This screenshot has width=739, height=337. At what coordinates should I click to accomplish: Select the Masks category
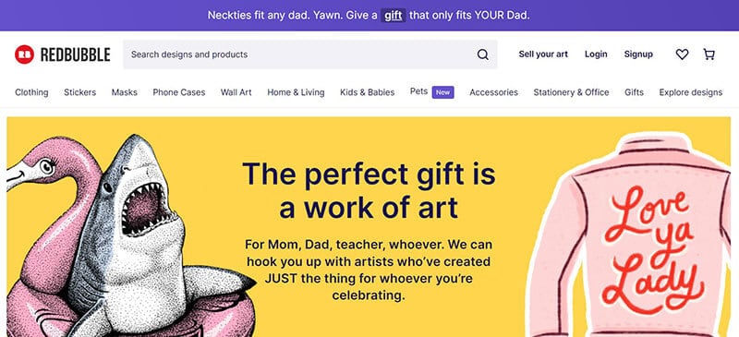click(125, 92)
